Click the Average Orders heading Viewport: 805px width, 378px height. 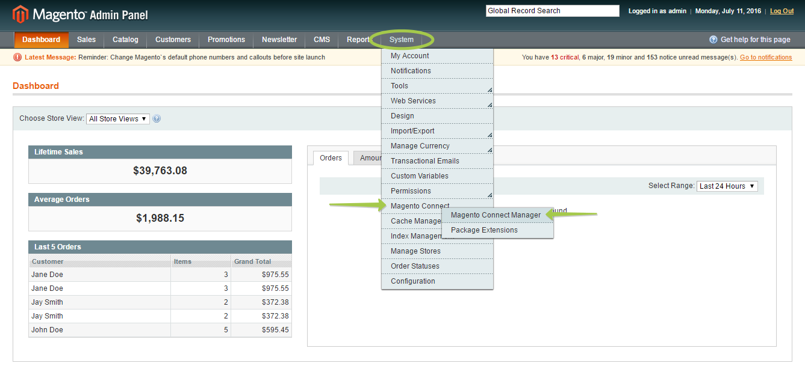click(x=61, y=200)
